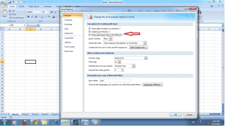226x127 pixels.
Task: Open Firefox from the taskbar
Action: [24, 122]
